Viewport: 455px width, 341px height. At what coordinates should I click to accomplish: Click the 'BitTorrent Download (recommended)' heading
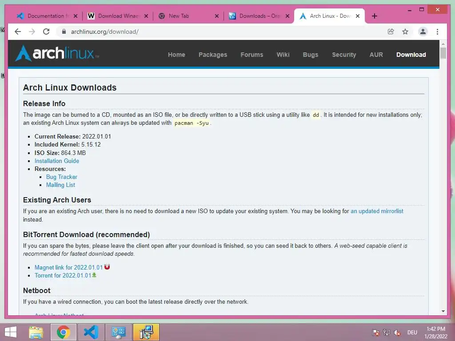(87, 234)
